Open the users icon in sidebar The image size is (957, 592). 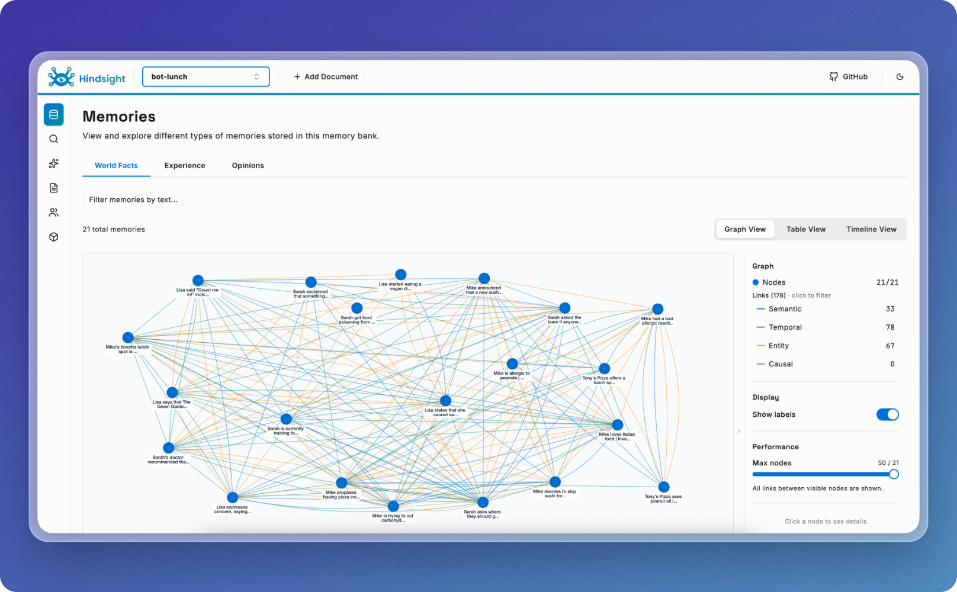[54, 213]
